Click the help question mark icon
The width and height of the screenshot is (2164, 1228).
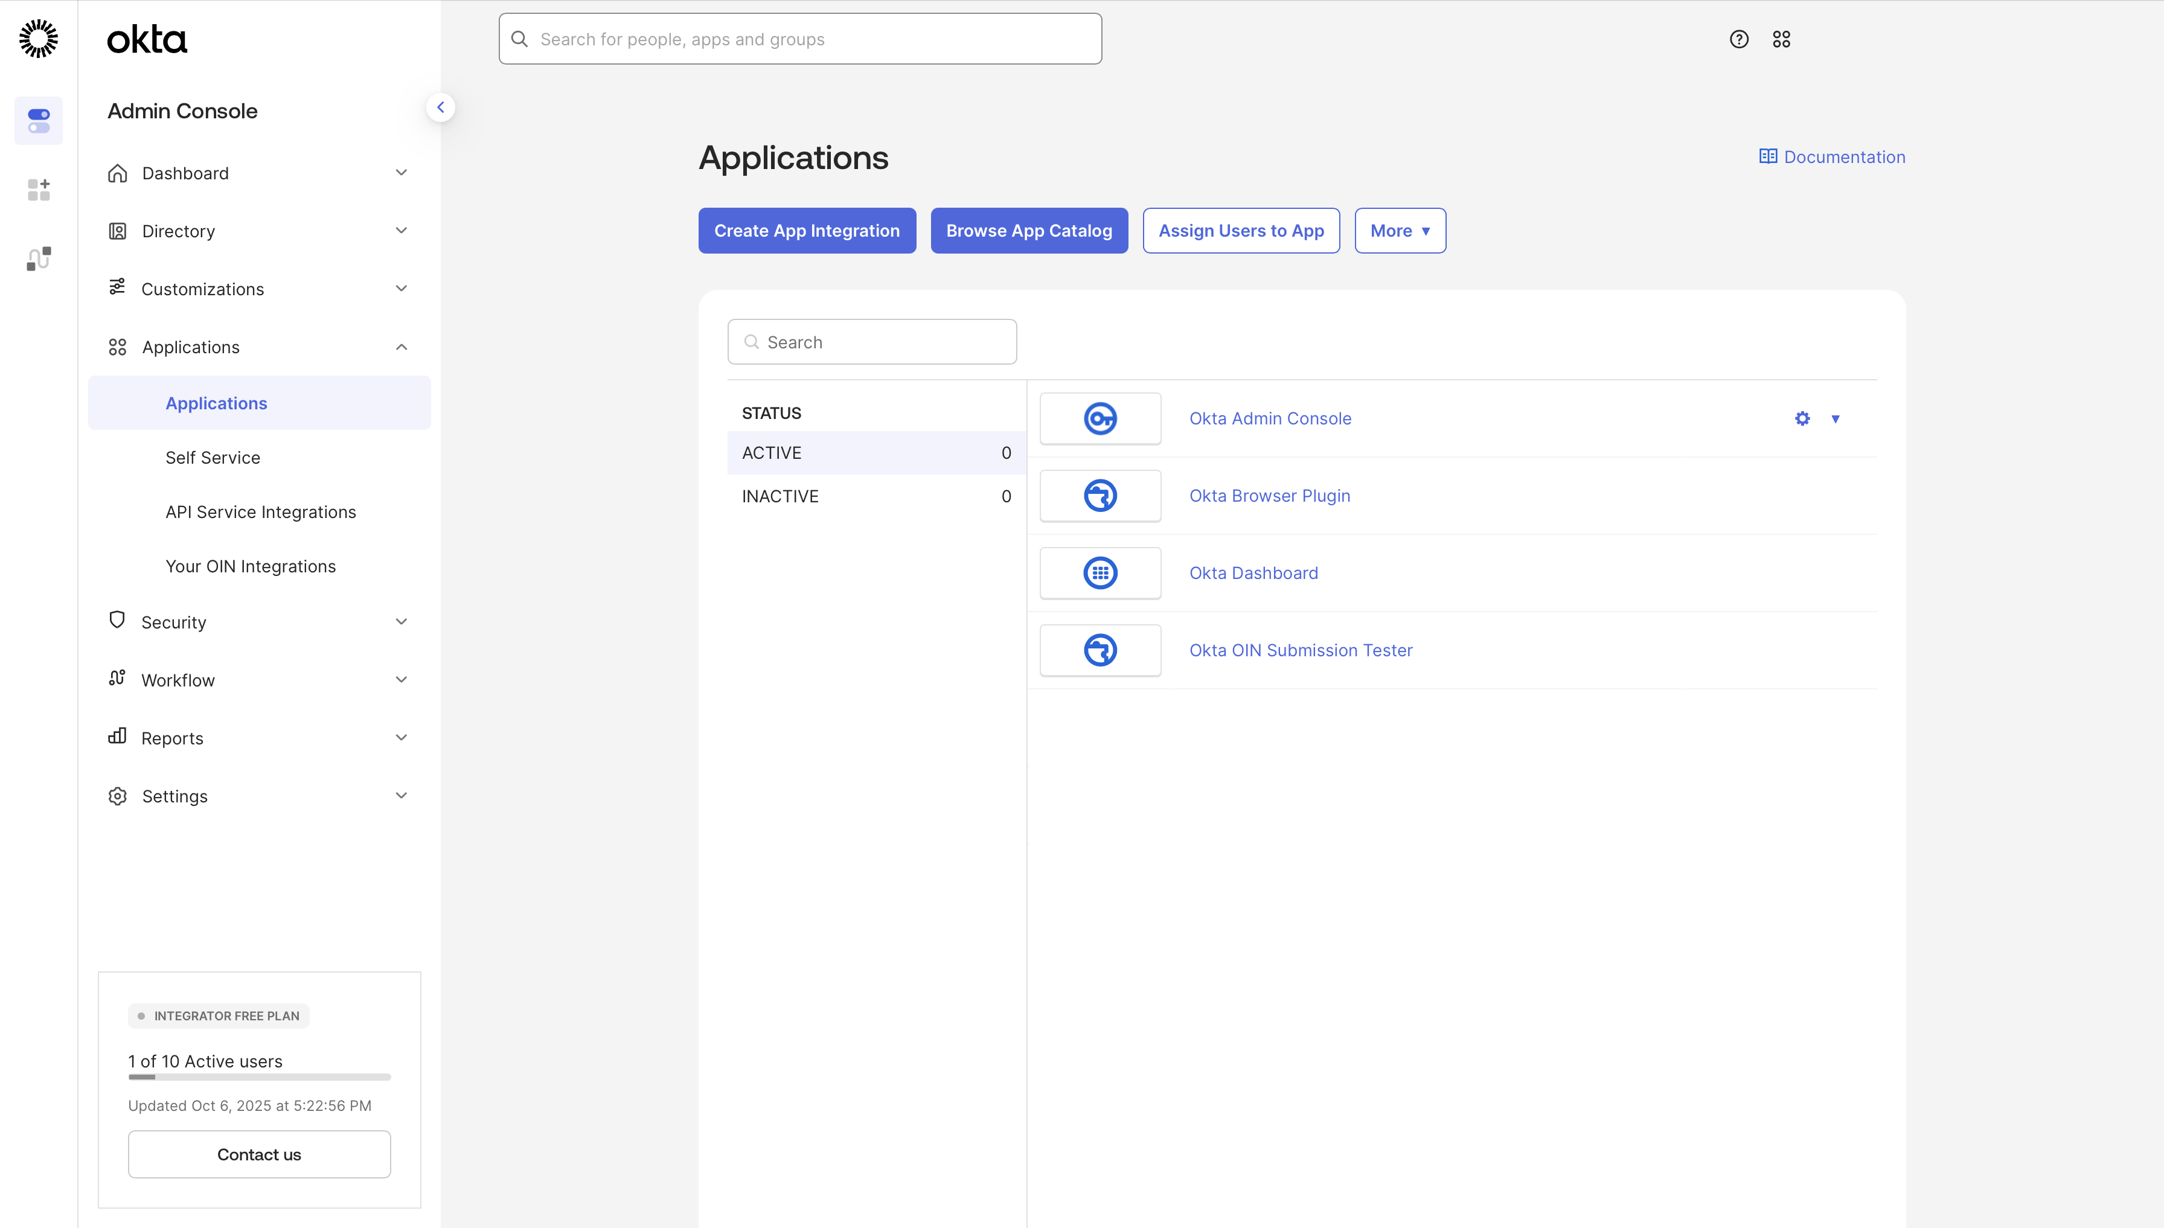point(1738,40)
